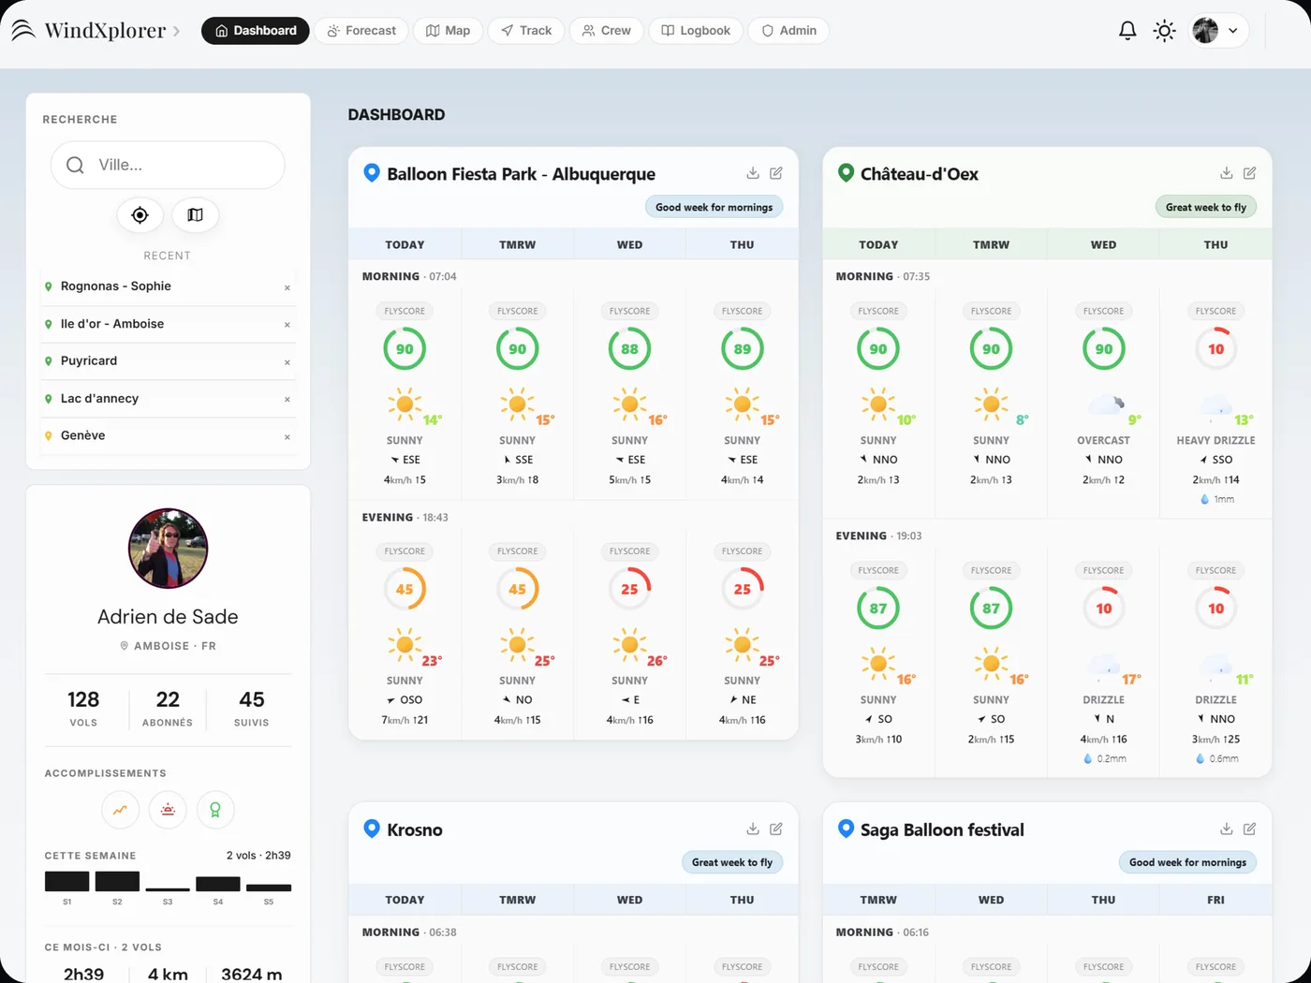Click the WindXplorer logo
Screen dimensions: 1311x983
pyautogui.click(x=88, y=31)
